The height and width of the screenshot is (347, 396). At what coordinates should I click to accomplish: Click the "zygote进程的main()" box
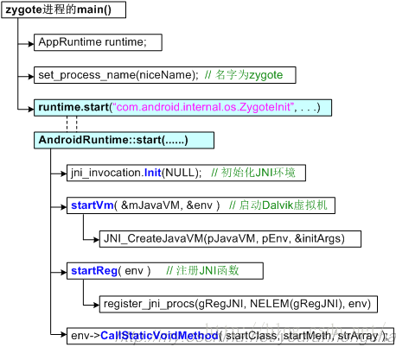(63, 9)
